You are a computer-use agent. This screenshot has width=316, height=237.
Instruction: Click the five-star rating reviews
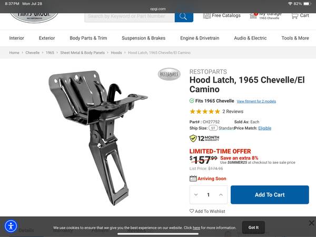tap(205, 112)
